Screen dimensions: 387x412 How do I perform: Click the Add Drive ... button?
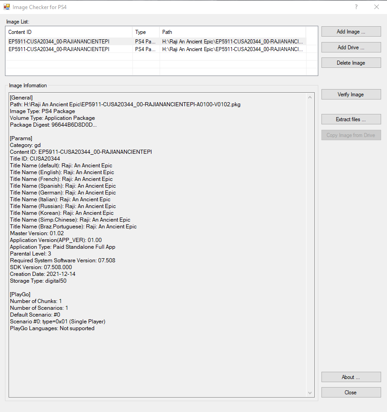(351, 47)
